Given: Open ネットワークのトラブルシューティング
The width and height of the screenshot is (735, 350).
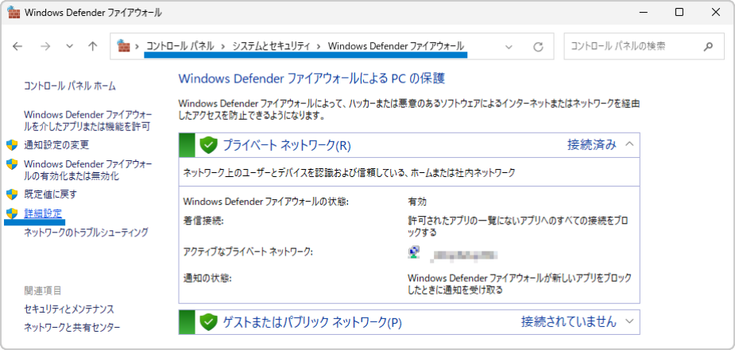Looking at the screenshot, I should [86, 232].
